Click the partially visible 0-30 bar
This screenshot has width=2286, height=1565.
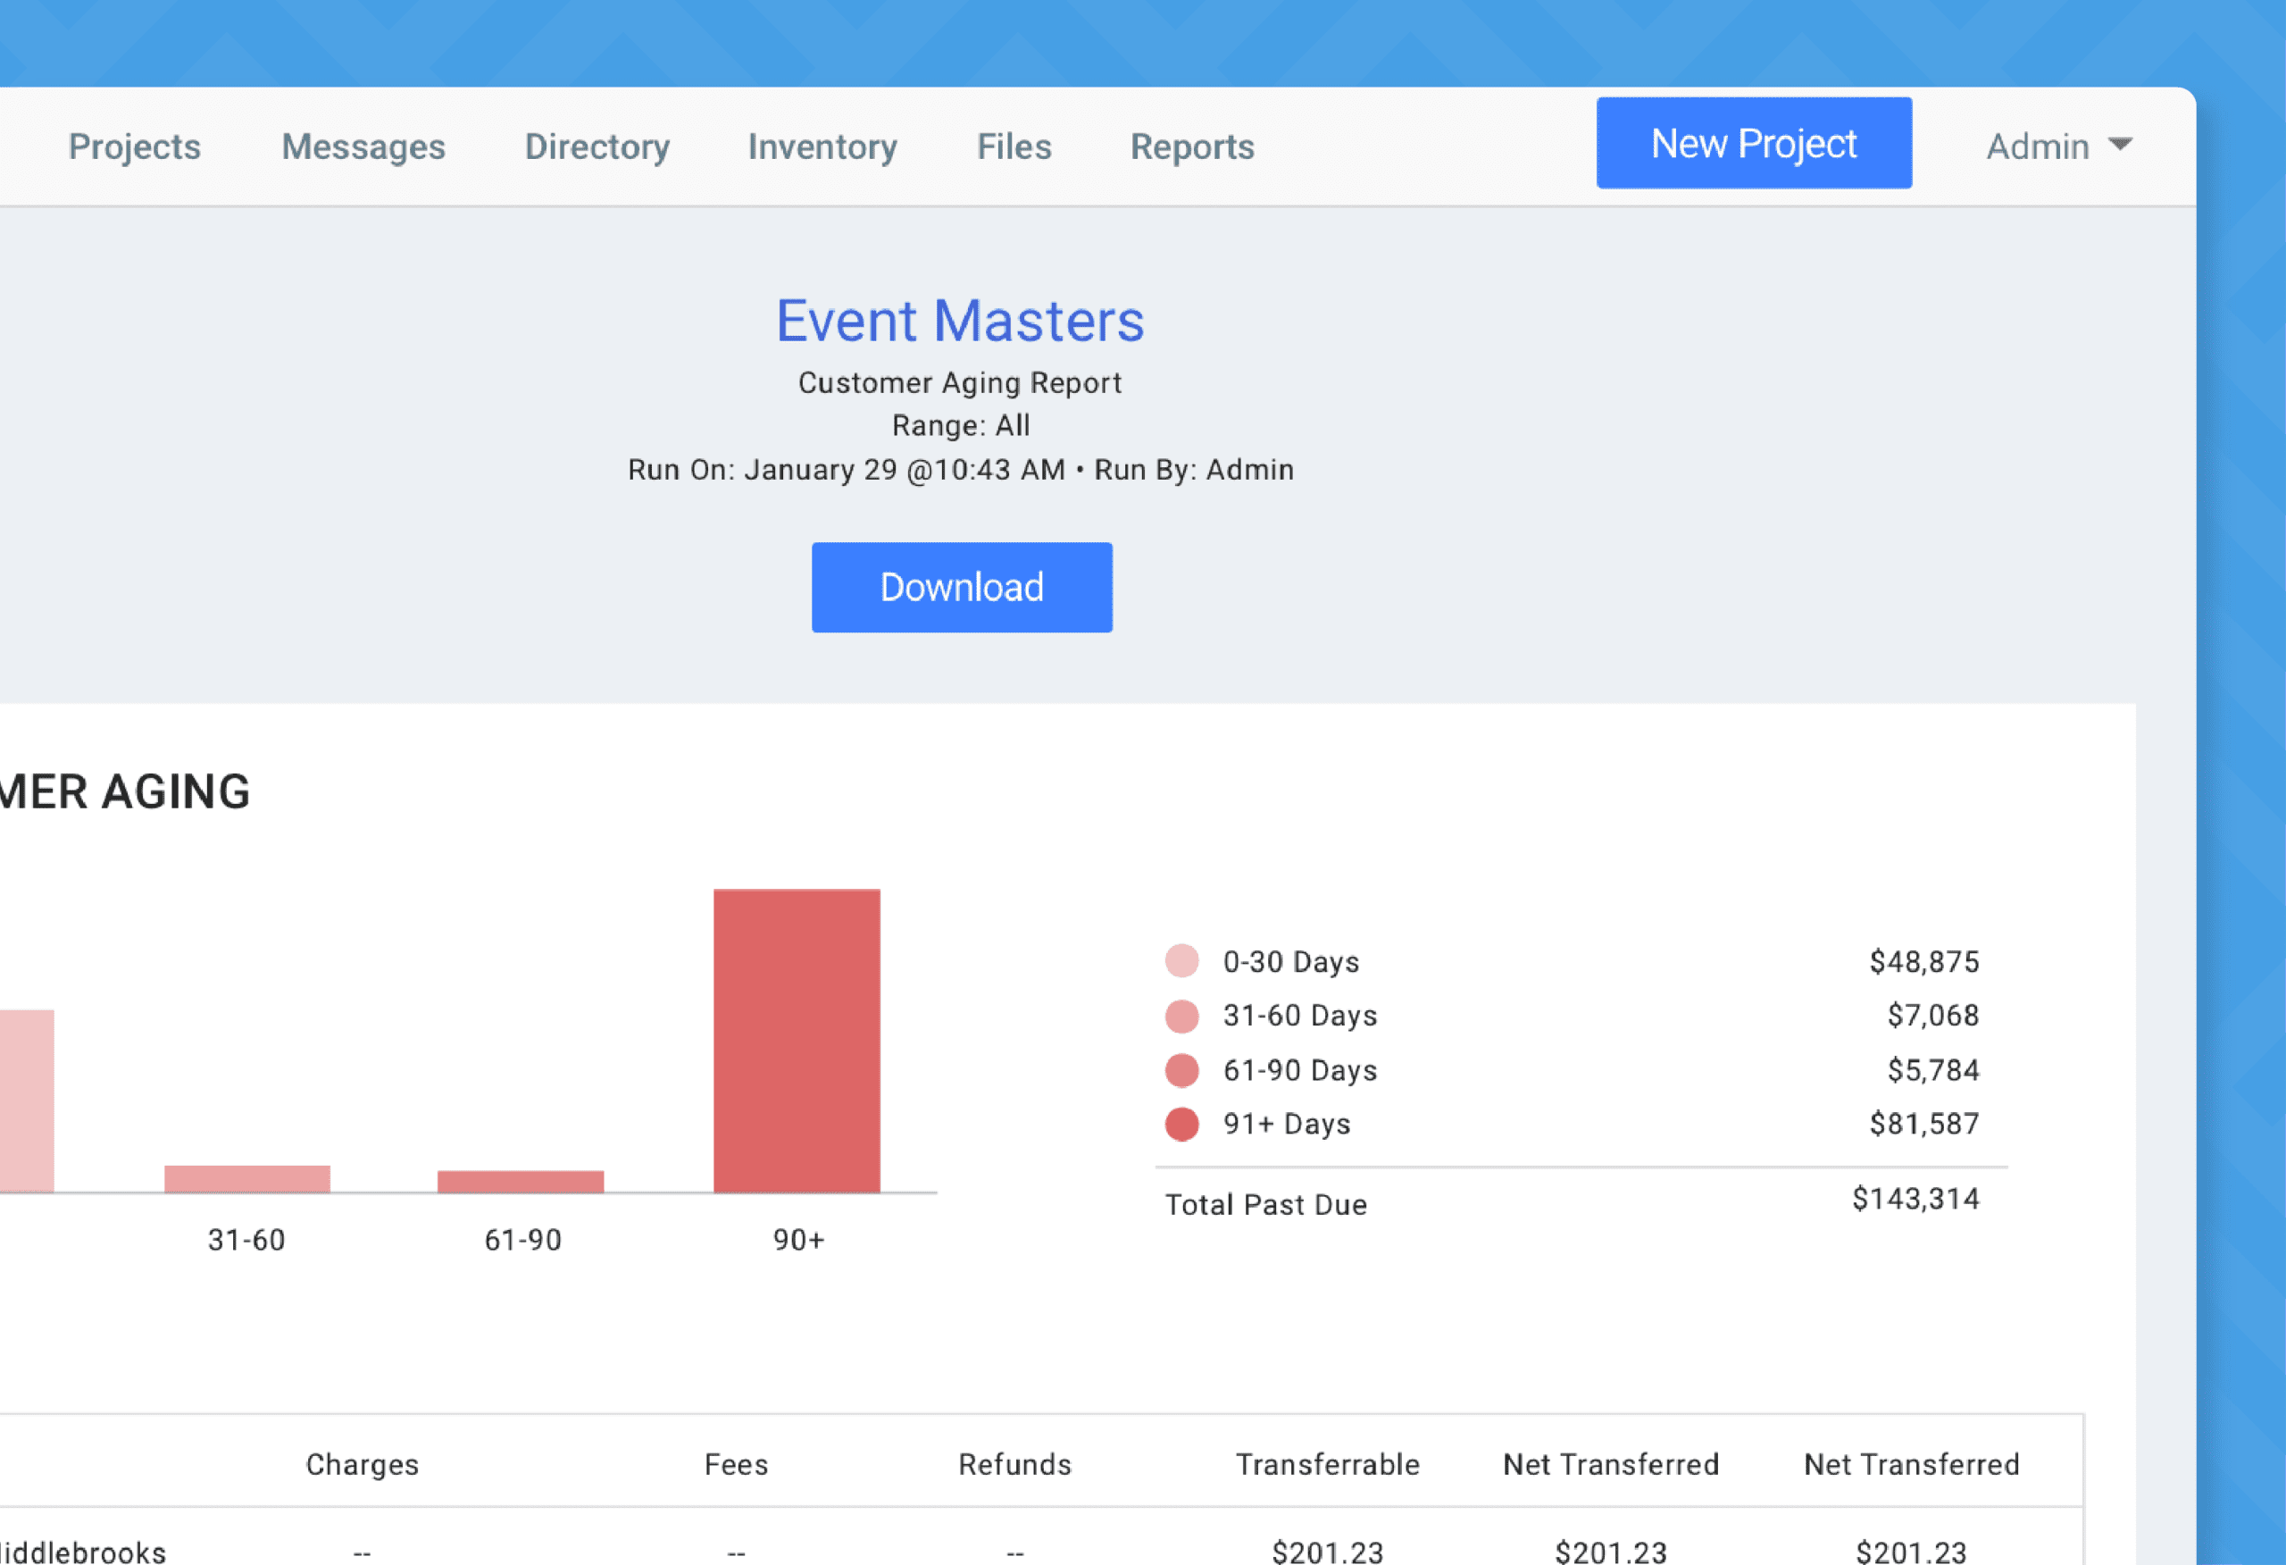tap(27, 1101)
